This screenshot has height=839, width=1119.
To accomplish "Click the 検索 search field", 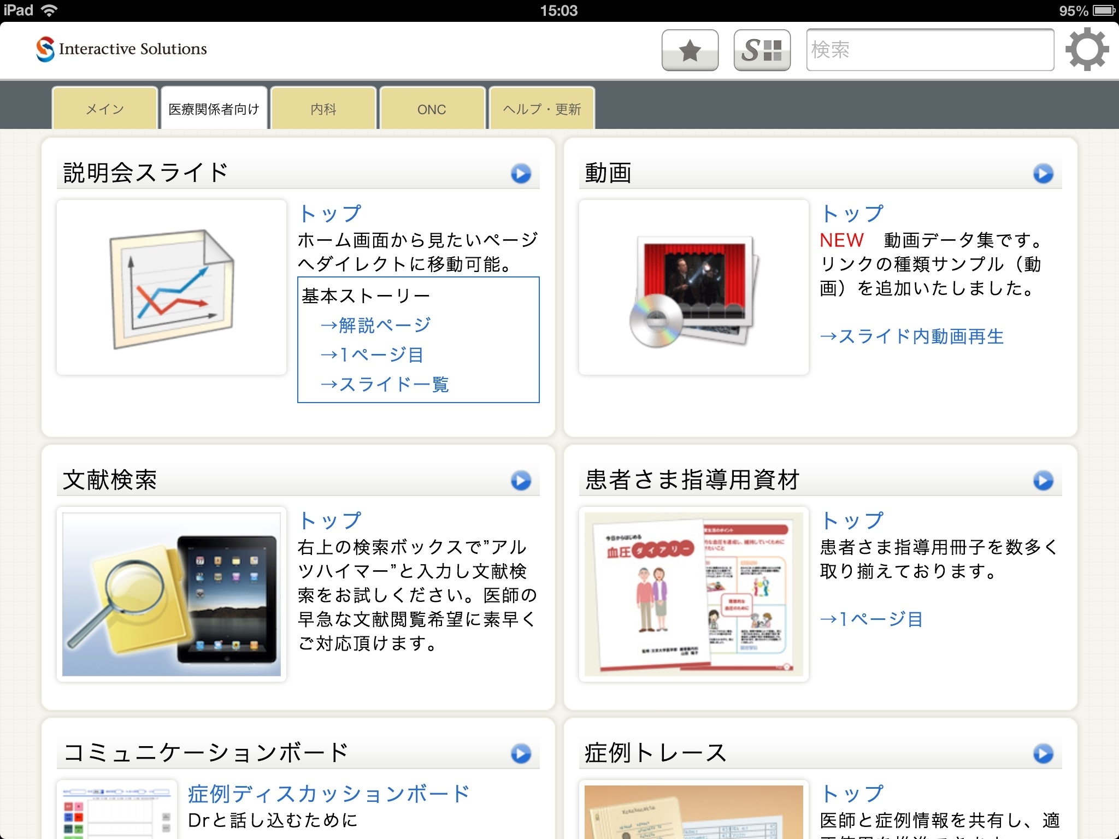I will (x=930, y=50).
